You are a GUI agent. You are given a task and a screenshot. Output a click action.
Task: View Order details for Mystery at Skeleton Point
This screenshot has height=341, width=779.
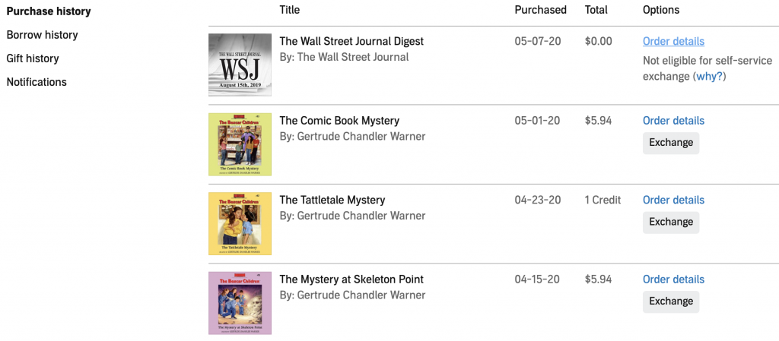[673, 279]
